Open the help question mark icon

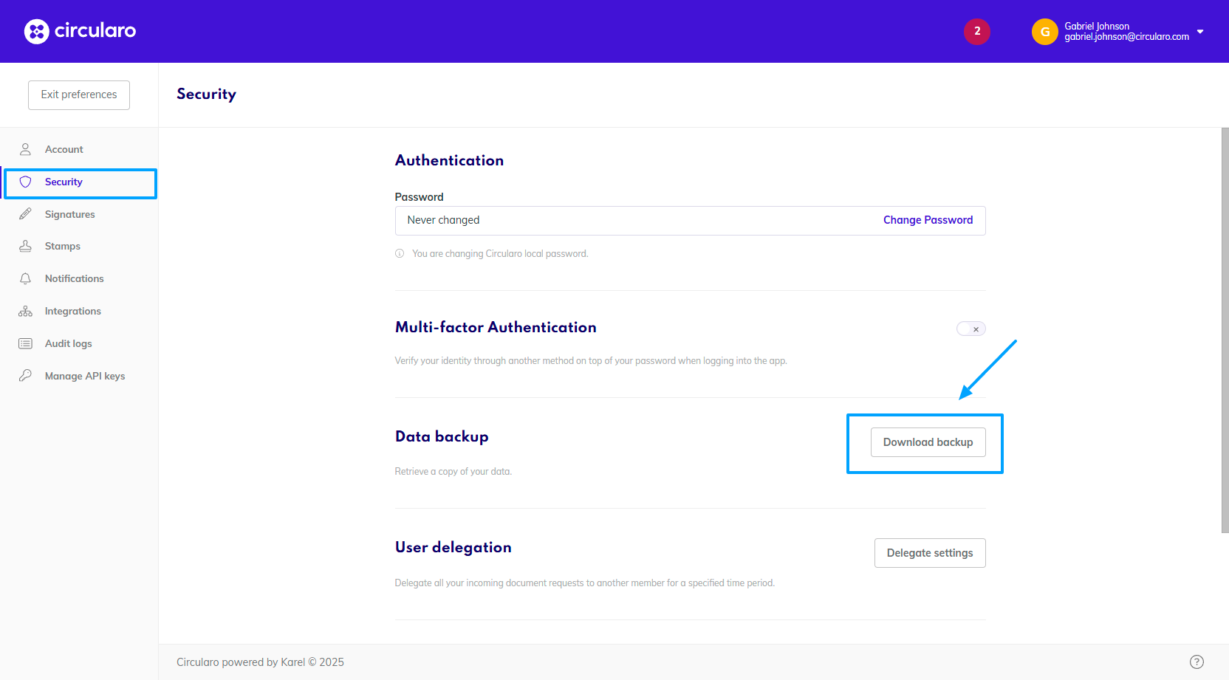pyautogui.click(x=1197, y=662)
